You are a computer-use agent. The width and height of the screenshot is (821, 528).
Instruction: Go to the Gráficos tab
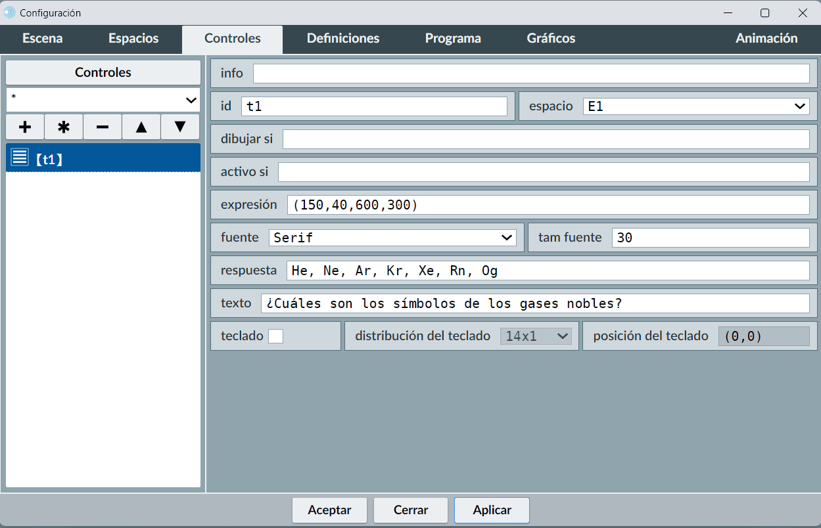[551, 39]
